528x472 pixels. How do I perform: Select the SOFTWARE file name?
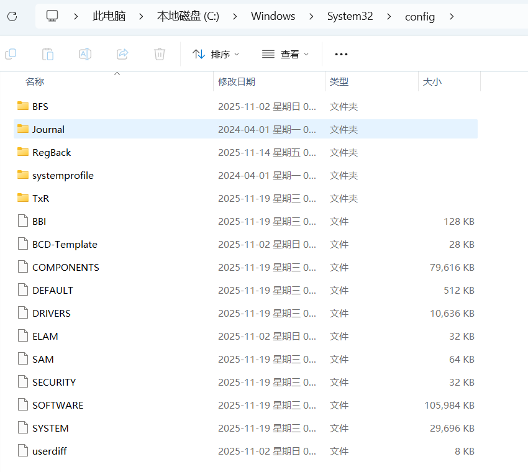(x=58, y=405)
